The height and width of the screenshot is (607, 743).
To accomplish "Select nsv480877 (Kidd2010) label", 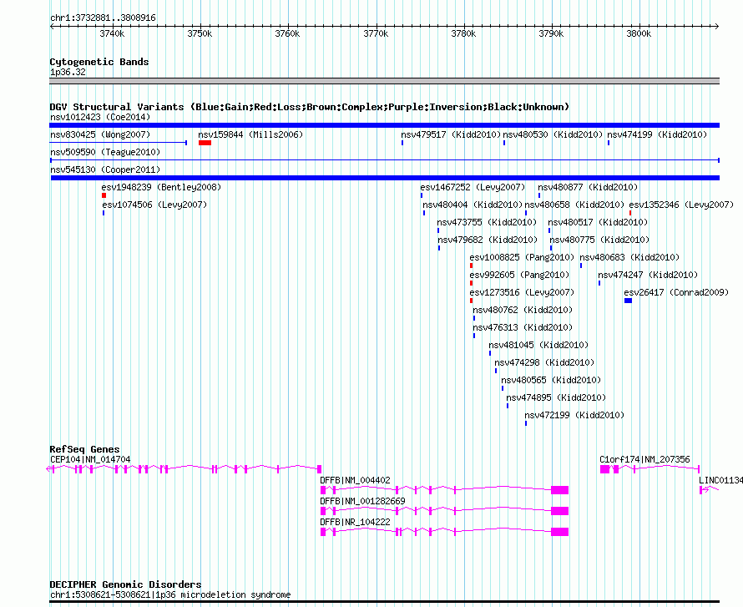I will (x=588, y=187).
